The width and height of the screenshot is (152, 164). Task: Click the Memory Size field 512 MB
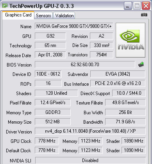pos(53,122)
